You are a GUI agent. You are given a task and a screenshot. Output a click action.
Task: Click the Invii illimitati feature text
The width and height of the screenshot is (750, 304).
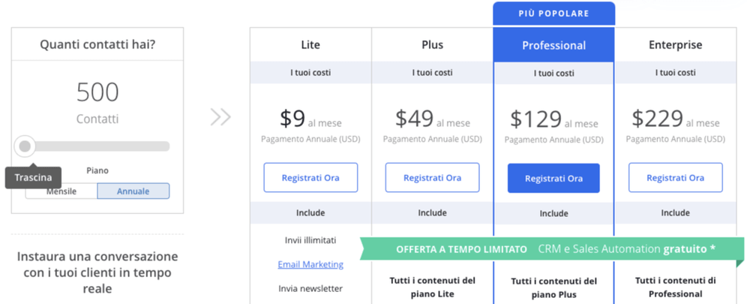(310, 240)
